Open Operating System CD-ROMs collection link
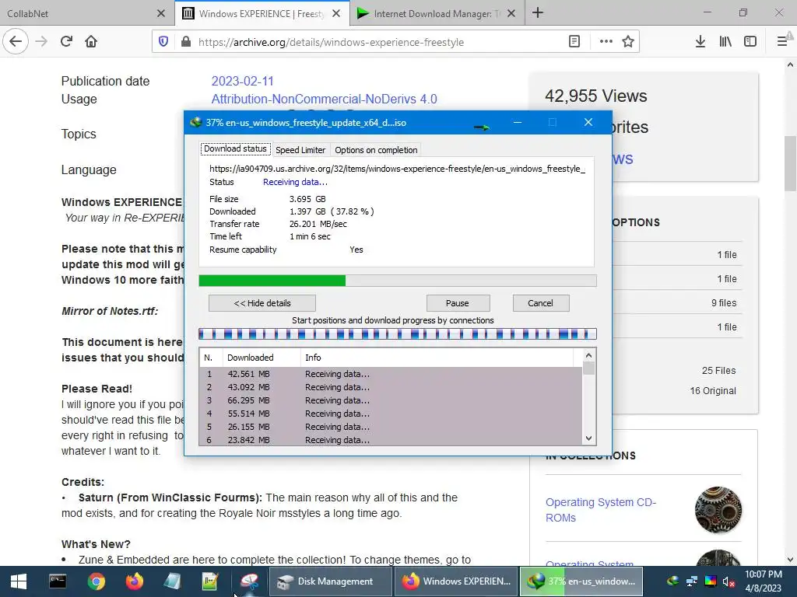Image resolution: width=797 pixels, height=597 pixels. point(601,510)
